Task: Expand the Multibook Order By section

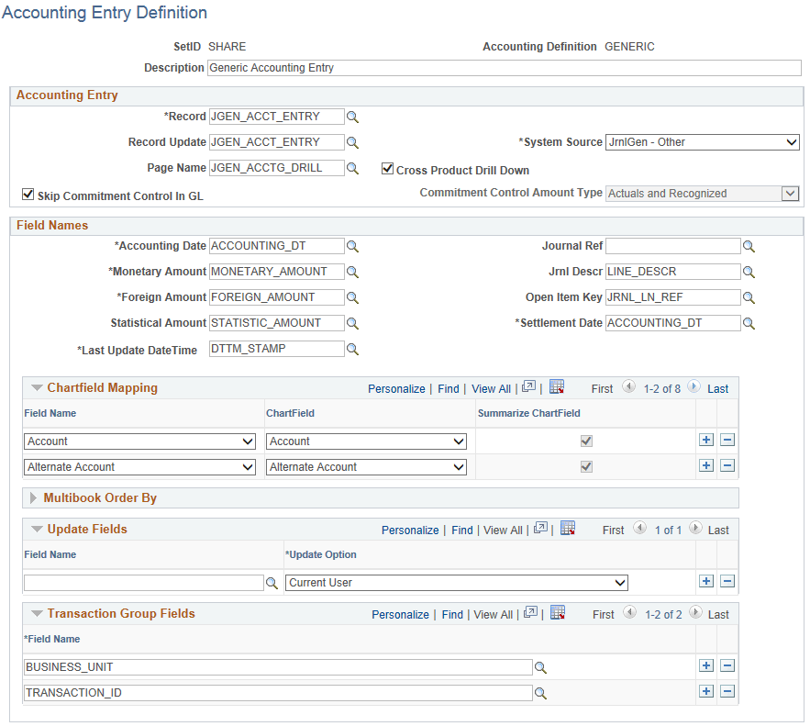Action: [x=32, y=497]
